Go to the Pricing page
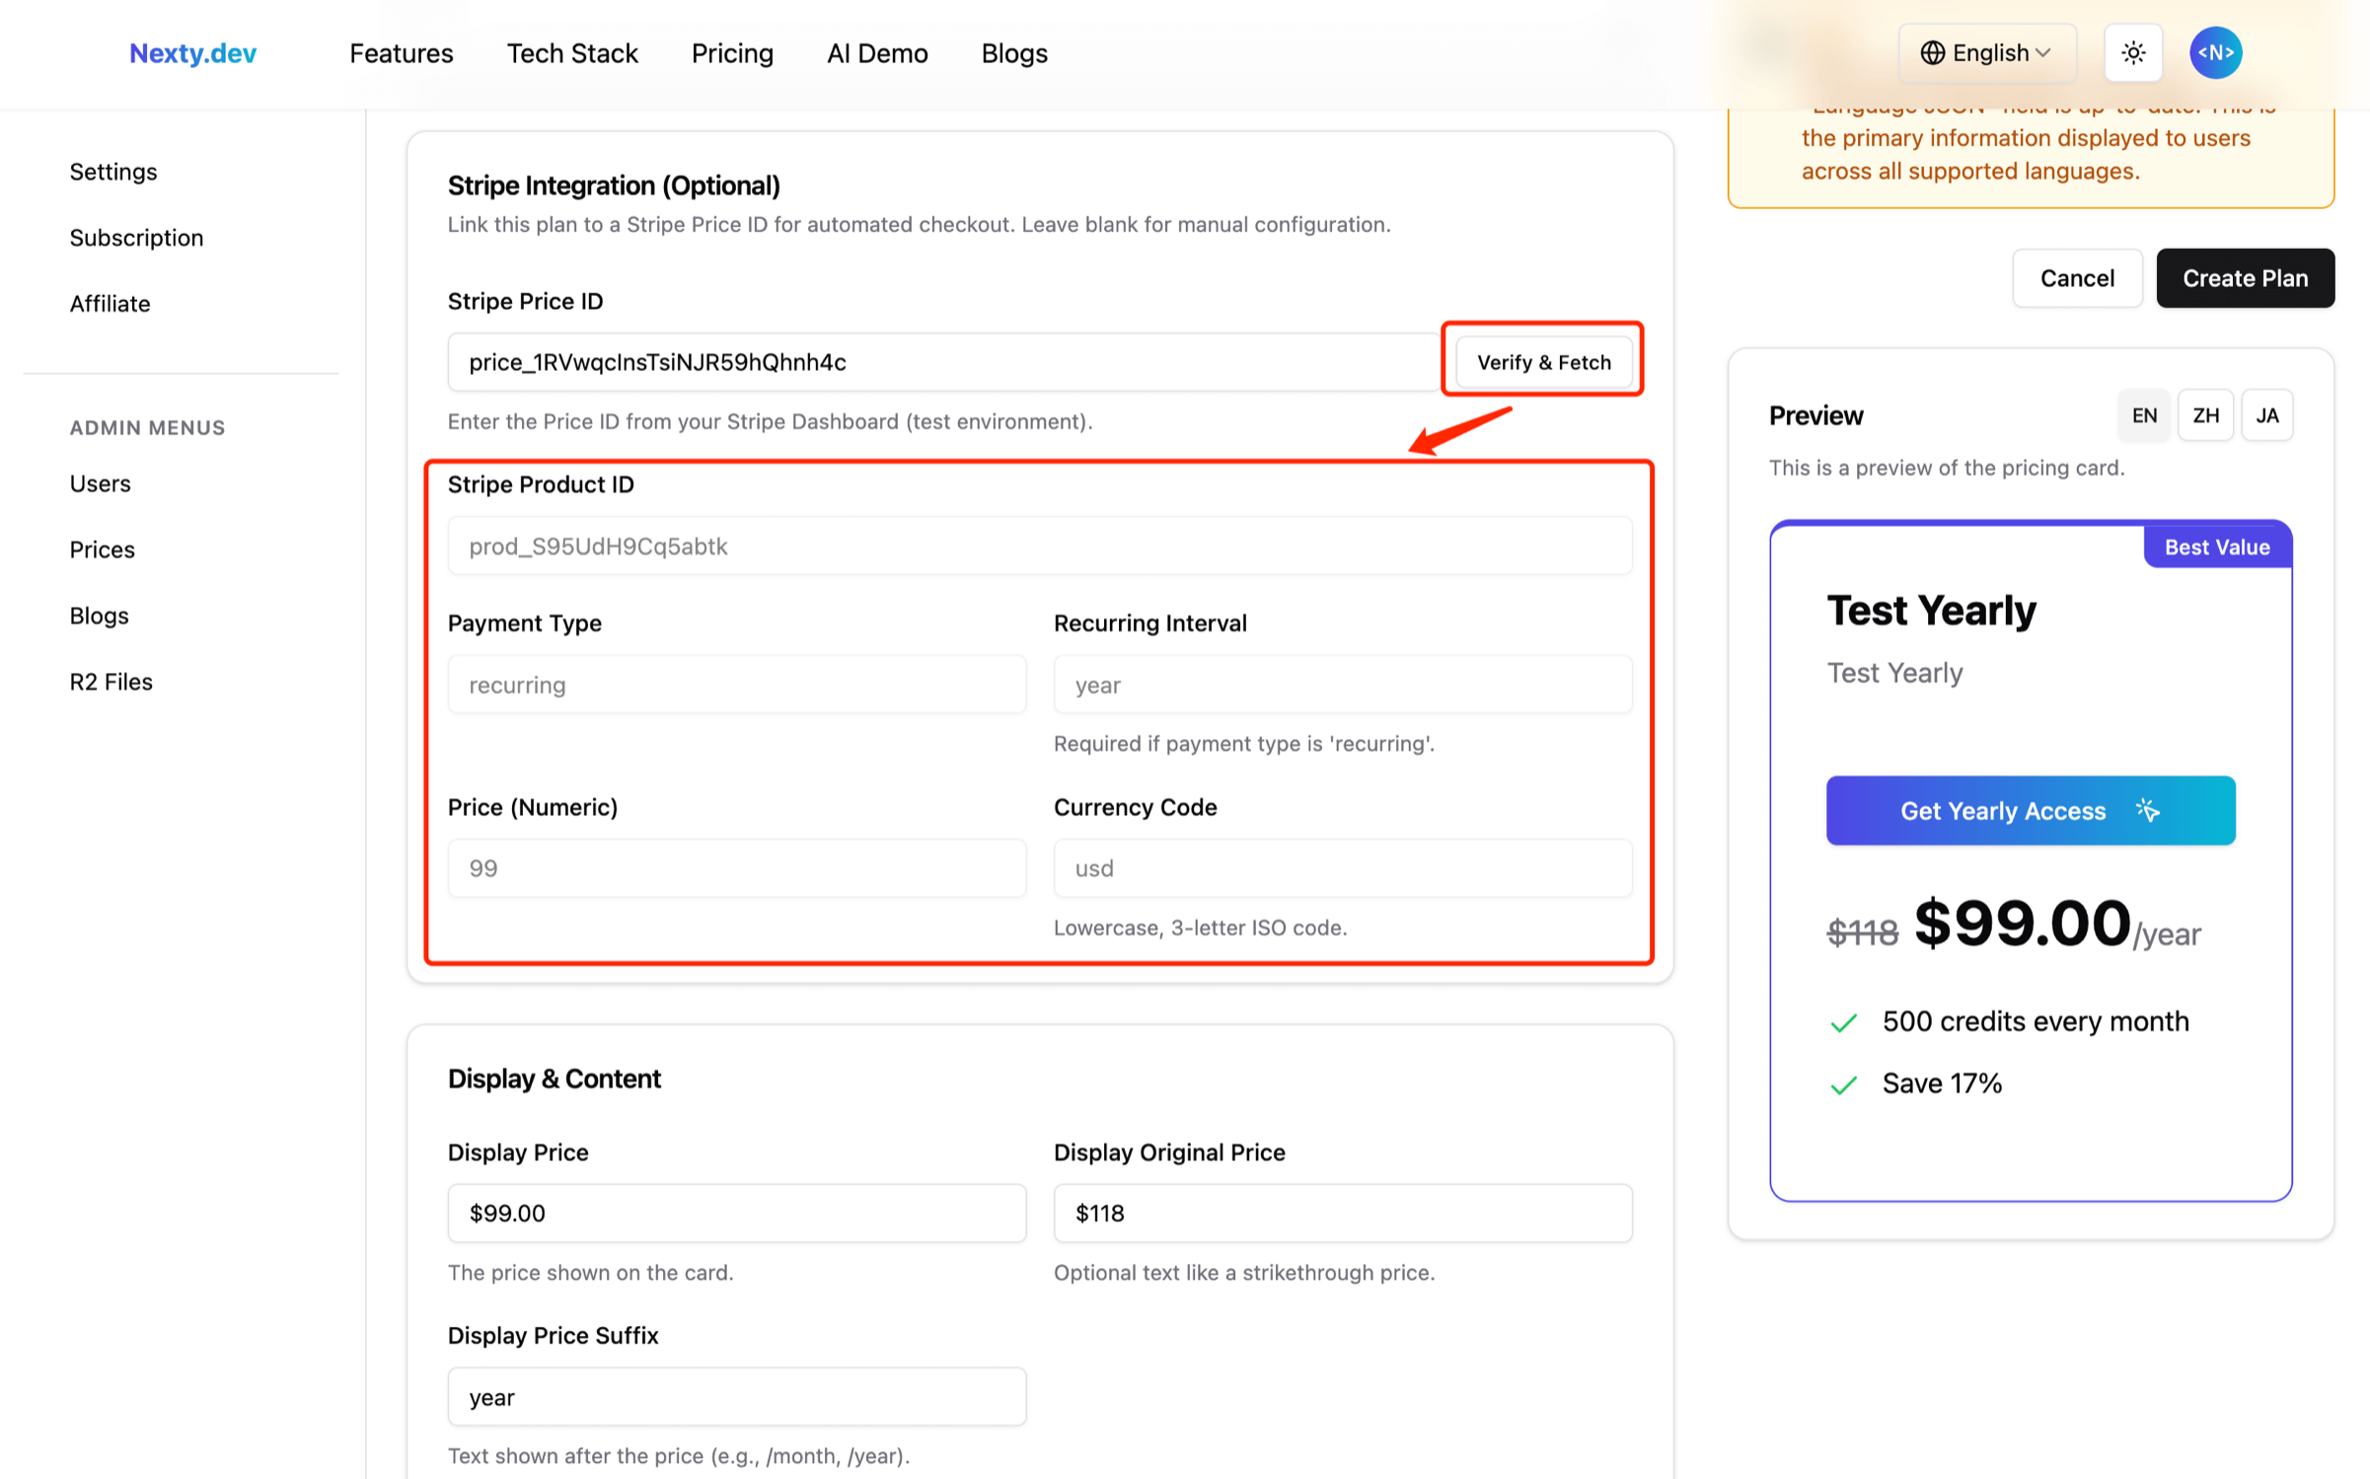The image size is (2370, 1479). [731, 53]
